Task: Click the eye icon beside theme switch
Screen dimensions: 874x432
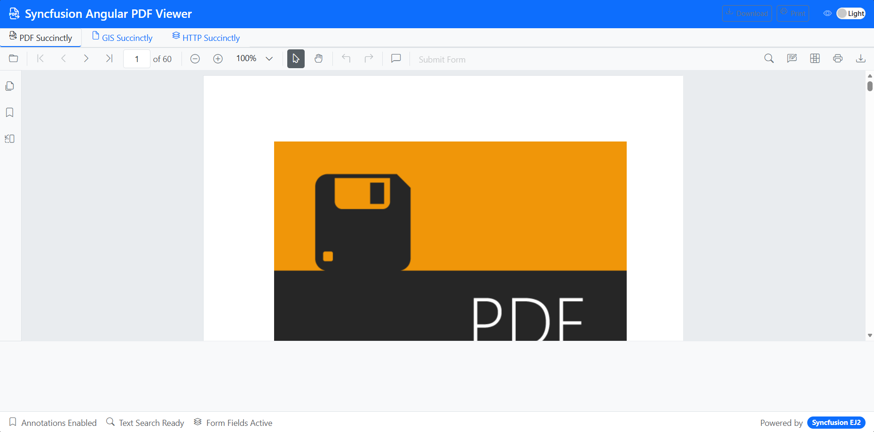Action: [827, 13]
